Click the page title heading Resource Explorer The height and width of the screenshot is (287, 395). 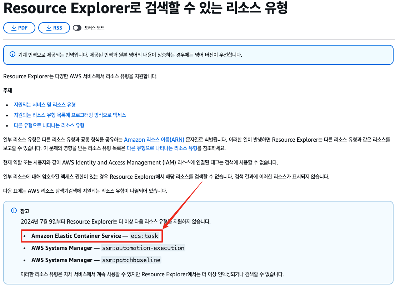point(145,7)
